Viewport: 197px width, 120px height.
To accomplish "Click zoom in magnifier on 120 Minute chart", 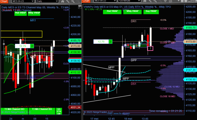I will (155, 1).
